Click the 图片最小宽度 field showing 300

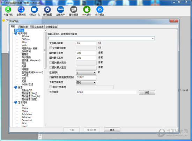86,53
